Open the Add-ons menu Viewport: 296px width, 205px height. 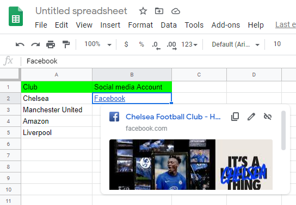coord(226,25)
